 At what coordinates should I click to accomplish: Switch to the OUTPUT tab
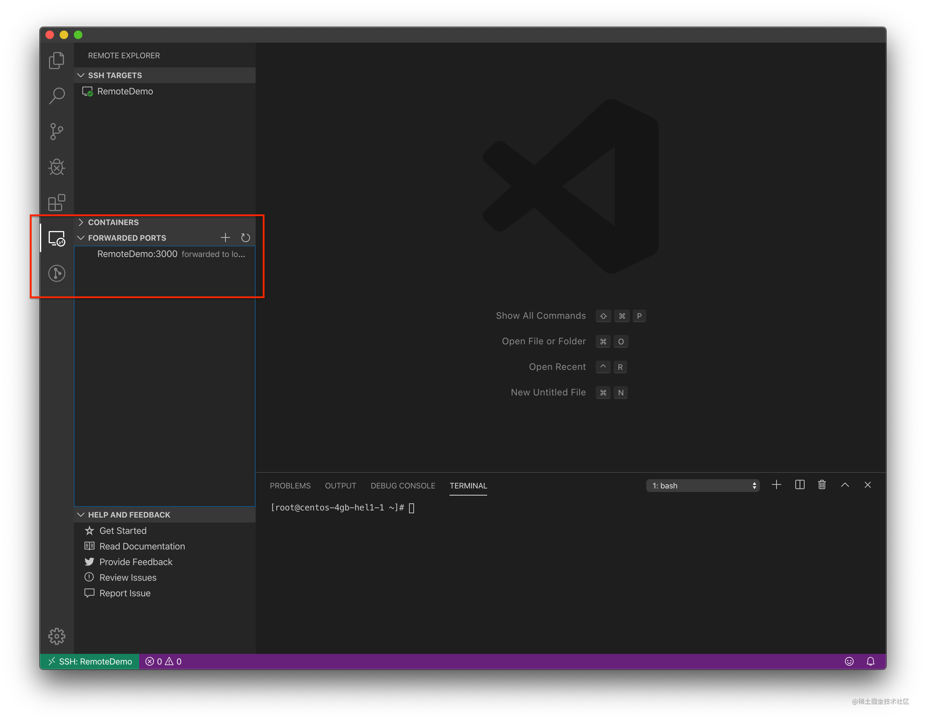pos(341,486)
